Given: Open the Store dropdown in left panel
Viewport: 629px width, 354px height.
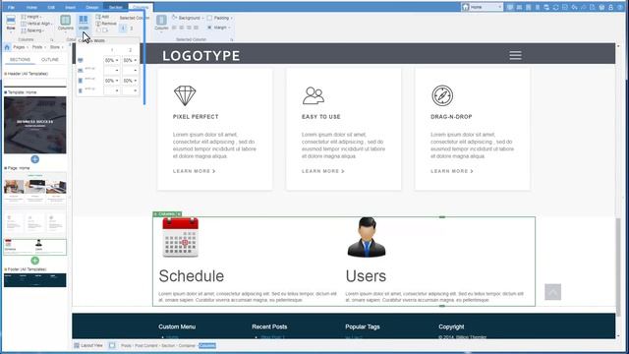Looking at the screenshot, I should click(57, 47).
